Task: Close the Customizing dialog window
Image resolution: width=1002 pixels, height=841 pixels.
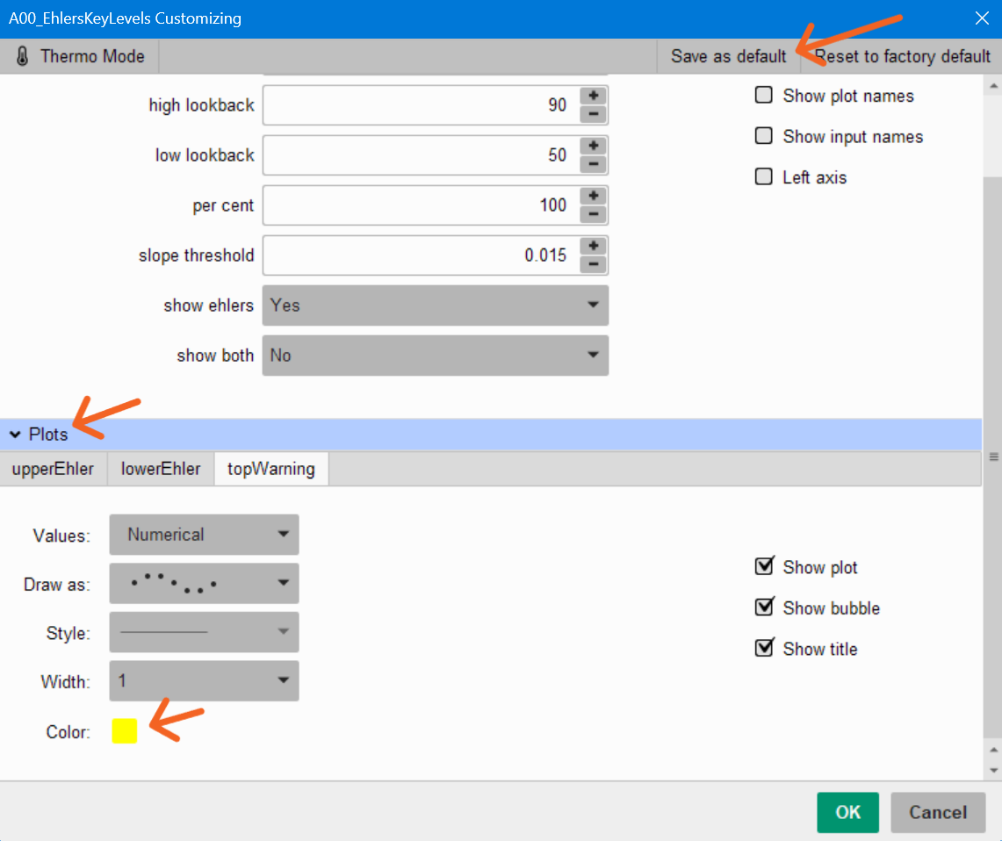Action: (982, 18)
